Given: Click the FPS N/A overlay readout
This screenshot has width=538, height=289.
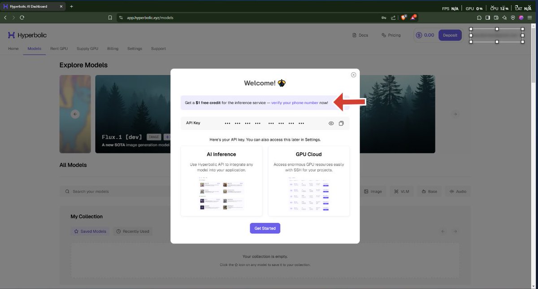Looking at the screenshot, I should tap(450, 8).
